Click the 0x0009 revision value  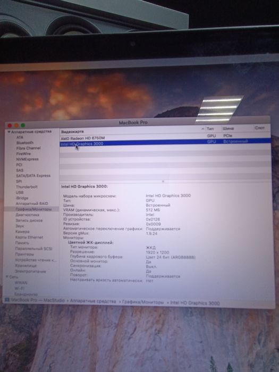tap(153, 224)
